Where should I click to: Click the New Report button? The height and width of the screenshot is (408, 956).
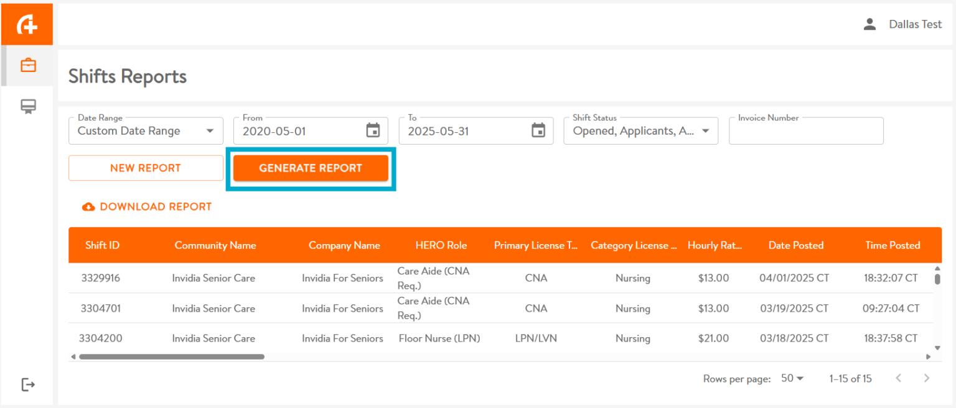[x=146, y=168]
